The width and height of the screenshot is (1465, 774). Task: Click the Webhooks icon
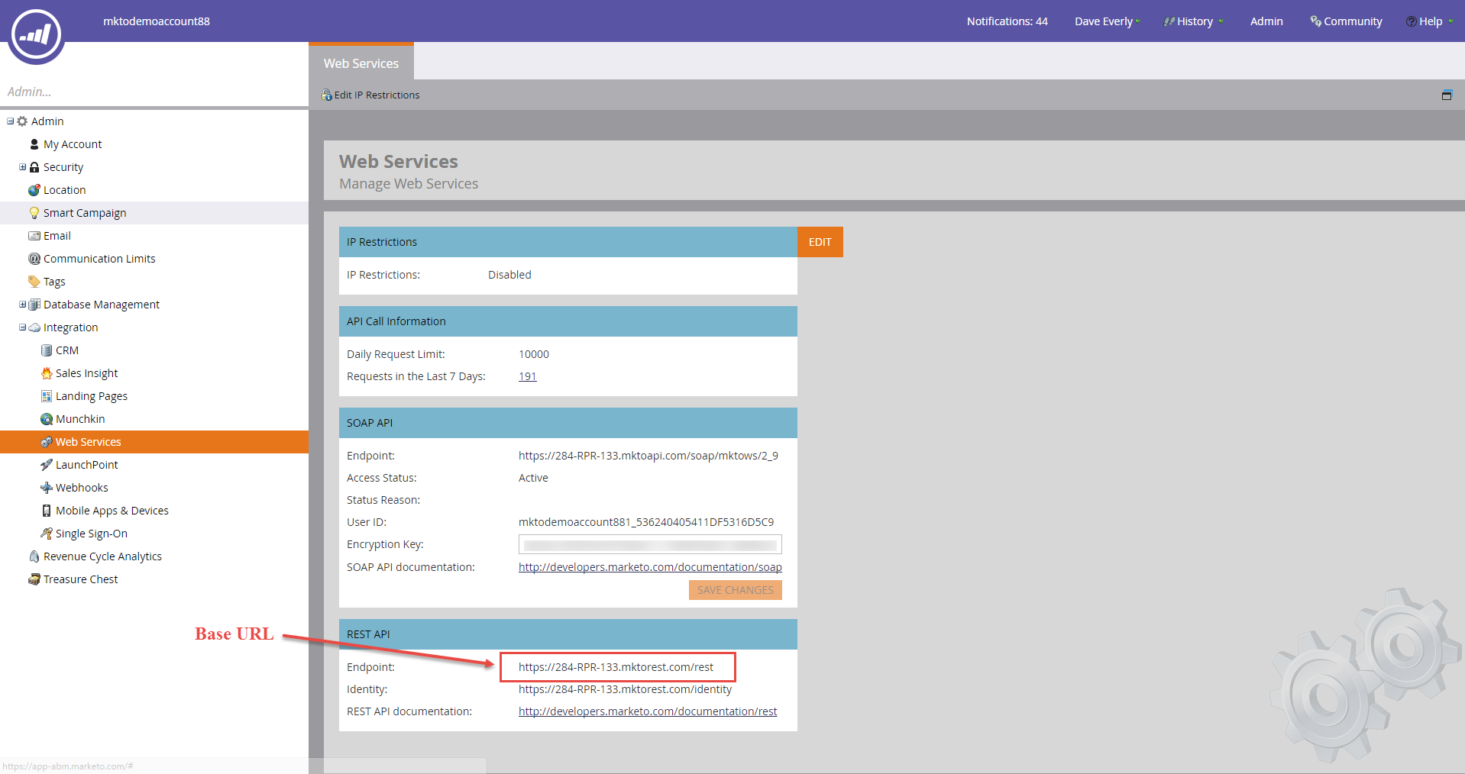point(47,488)
